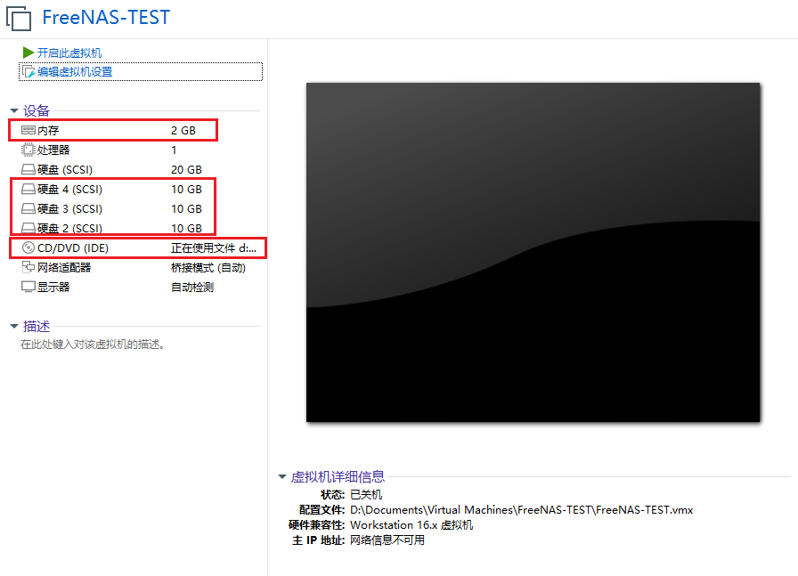The image size is (798, 576).
Task: Click the CD/DVD disc icon
Action: (x=28, y=247)
